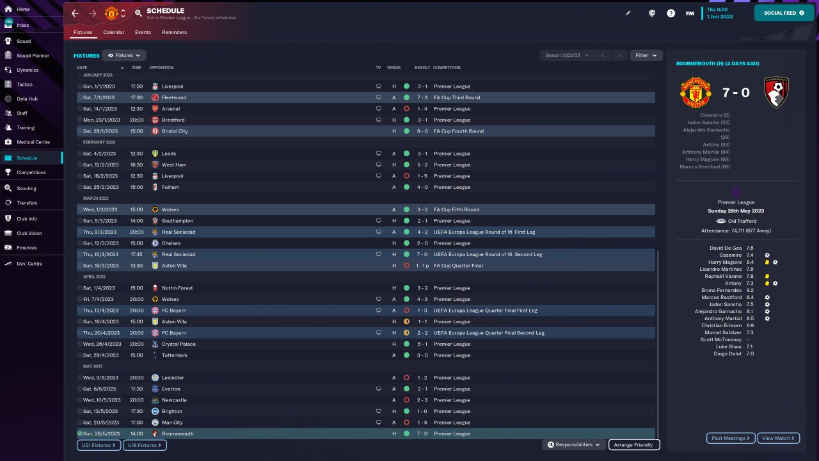819x461 pixels.
Task: Click the Bournemouth (H) panel heading
Action: point(717,63)
